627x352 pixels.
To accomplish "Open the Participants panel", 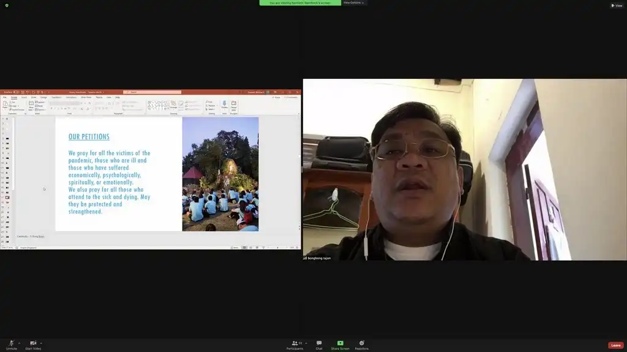I will pos(295,345).
